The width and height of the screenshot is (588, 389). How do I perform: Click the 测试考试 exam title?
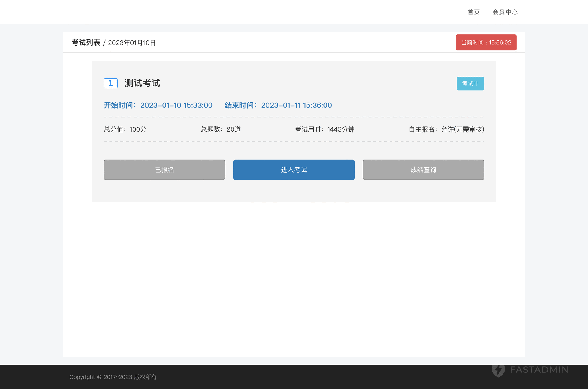(x=142, y=83)
